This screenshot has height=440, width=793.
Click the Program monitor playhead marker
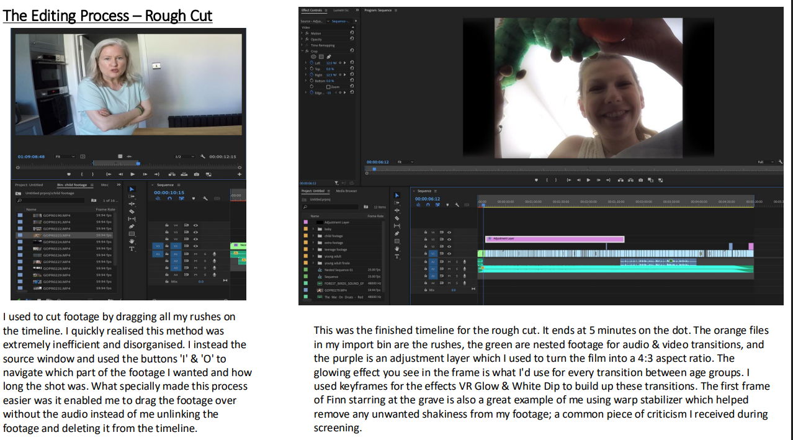tap(374, 169)
